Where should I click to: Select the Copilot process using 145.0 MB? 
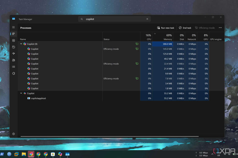pos(121,49)
